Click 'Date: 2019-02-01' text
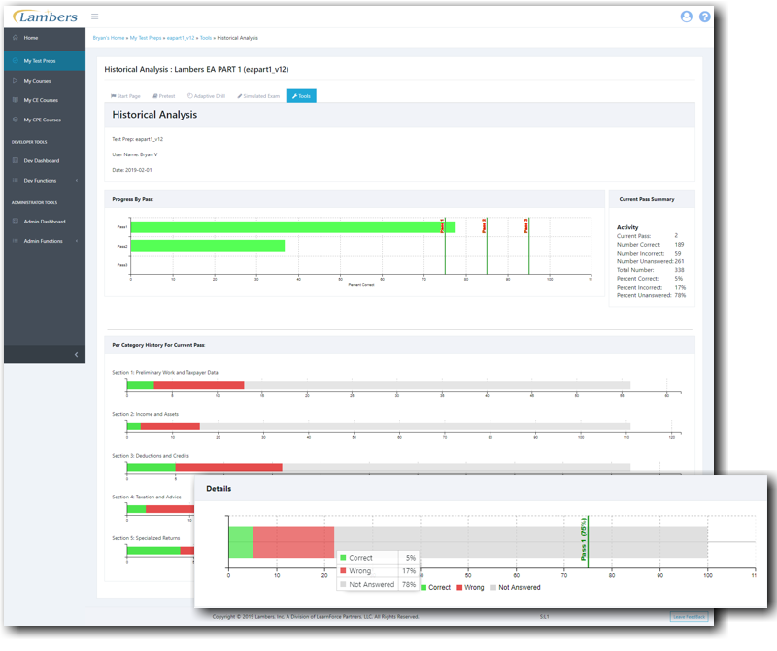 pos(132,170)
